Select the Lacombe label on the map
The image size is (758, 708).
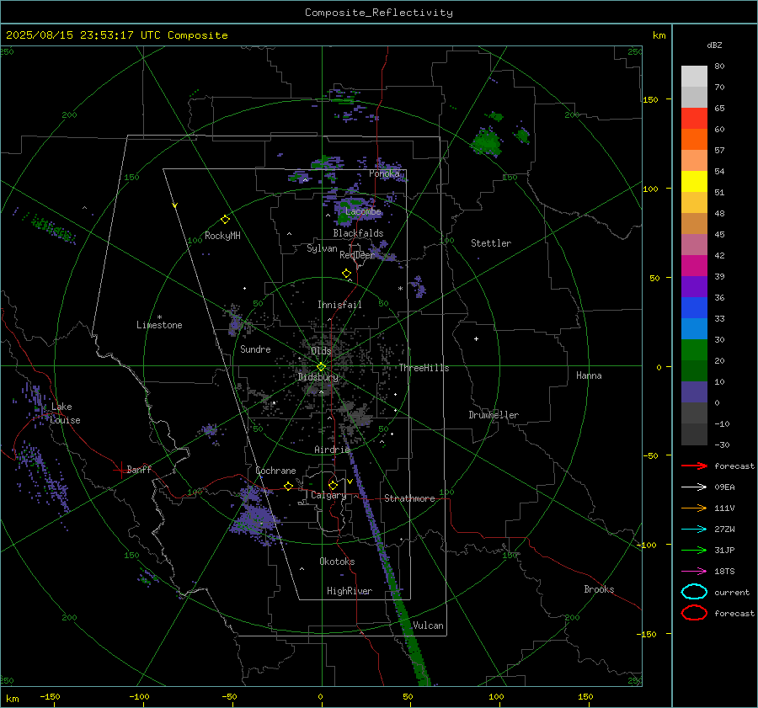pyautogui.click(x=363, y=211)
